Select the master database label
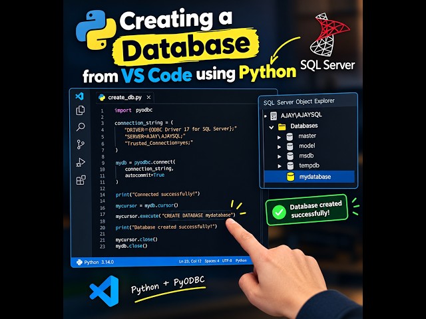The width and height of the screenshot is (426, 319). pyautogui.click(x=308, y=136)
